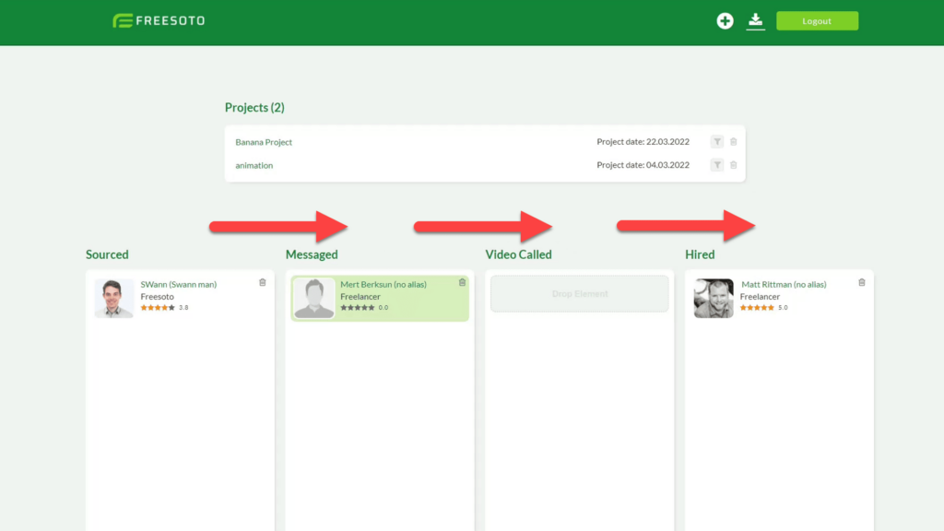Click the download icon in header
The image size is (944, 531).
point(756,21)
